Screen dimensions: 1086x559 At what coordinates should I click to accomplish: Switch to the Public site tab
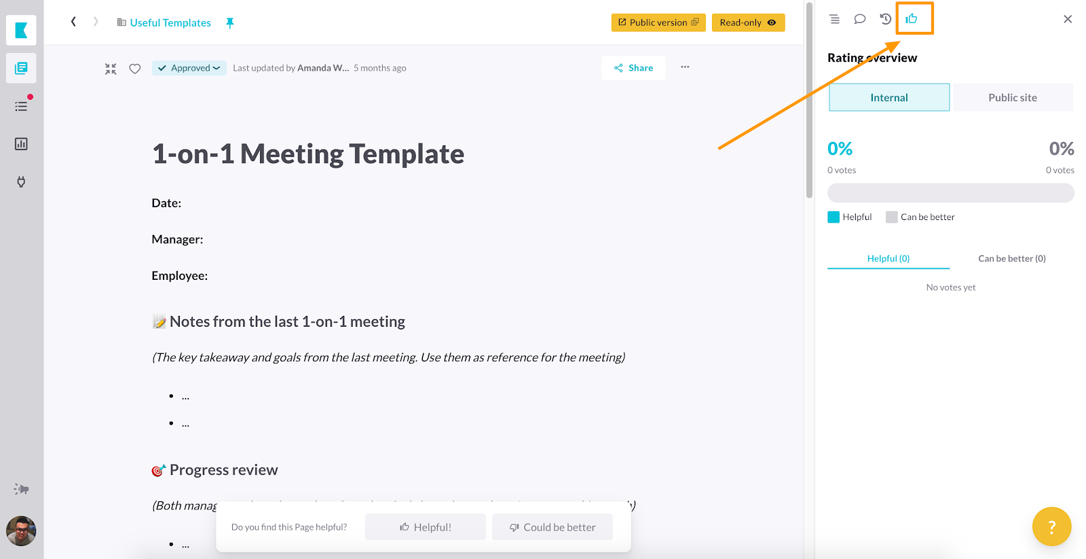tap(1012, 98)
